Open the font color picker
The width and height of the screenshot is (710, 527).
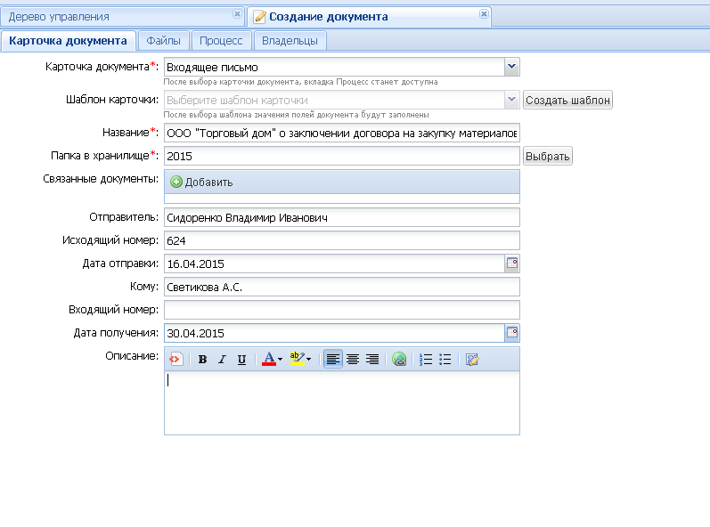272,360
